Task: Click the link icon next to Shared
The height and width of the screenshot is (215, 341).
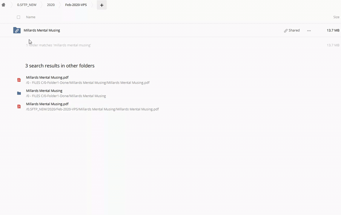Action: [286, 30]
